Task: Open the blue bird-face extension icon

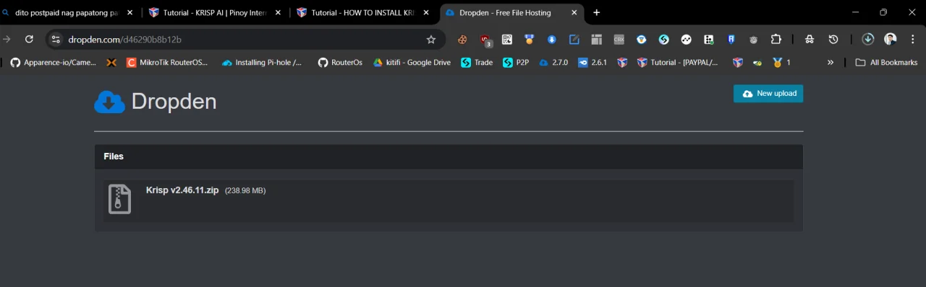Action: [x=641, y=40]
